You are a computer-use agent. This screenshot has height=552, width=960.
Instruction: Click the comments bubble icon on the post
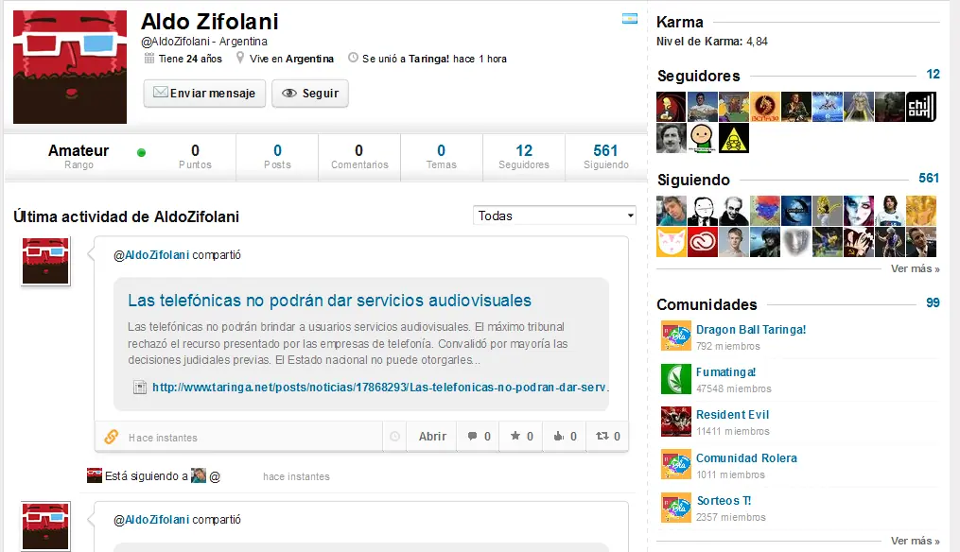(472, 437)
